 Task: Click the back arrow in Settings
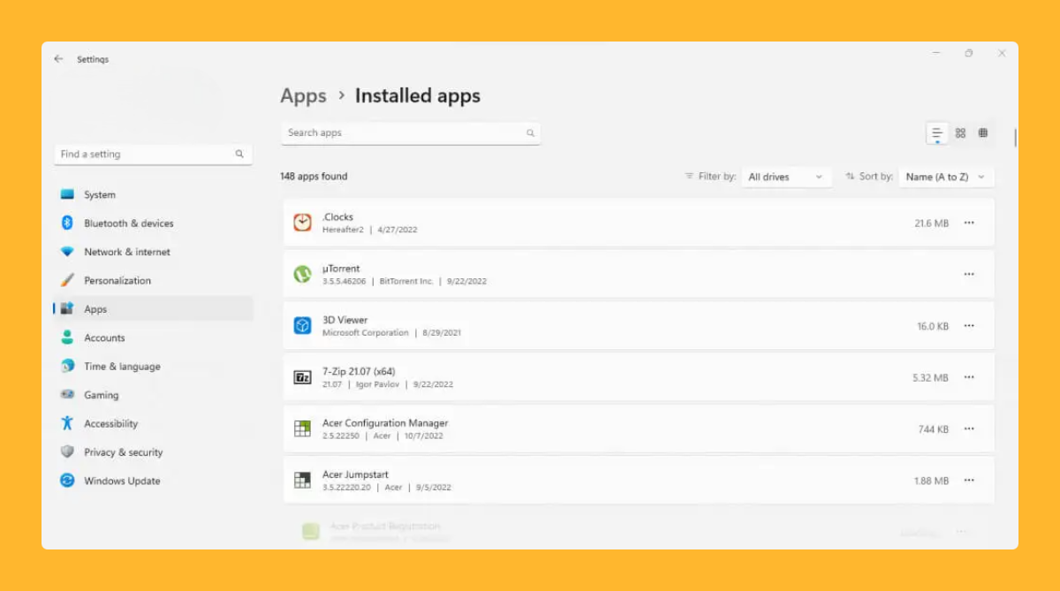(58, 59)
